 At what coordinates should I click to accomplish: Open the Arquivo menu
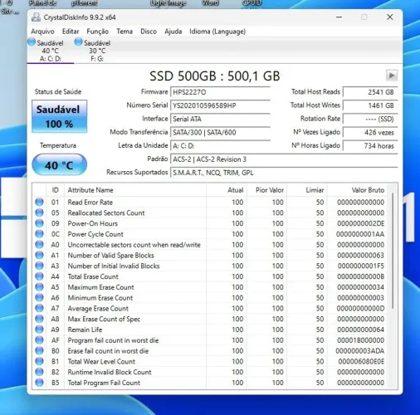point(42,32)
